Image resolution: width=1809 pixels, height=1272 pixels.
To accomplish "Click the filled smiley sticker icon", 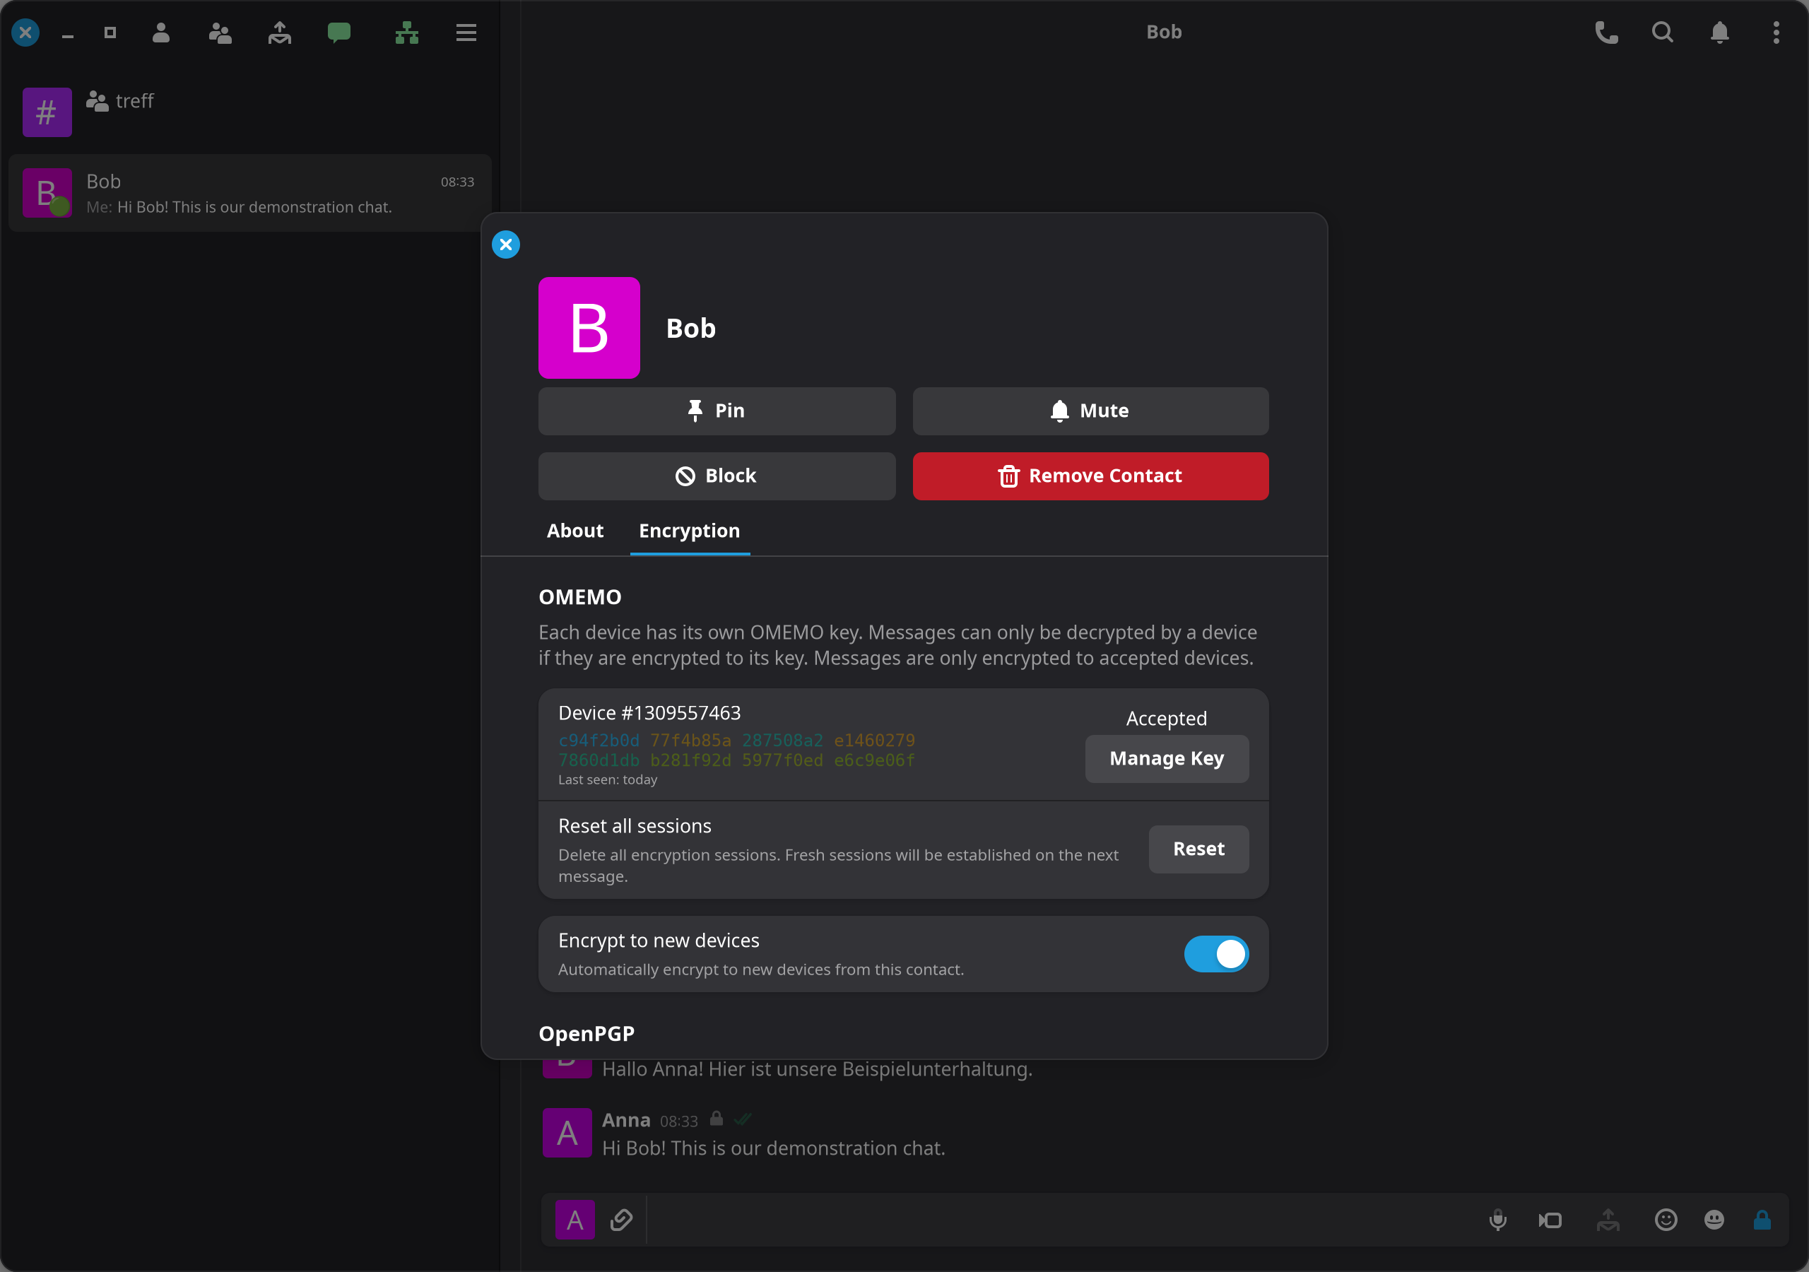I will point(1714,1220).
